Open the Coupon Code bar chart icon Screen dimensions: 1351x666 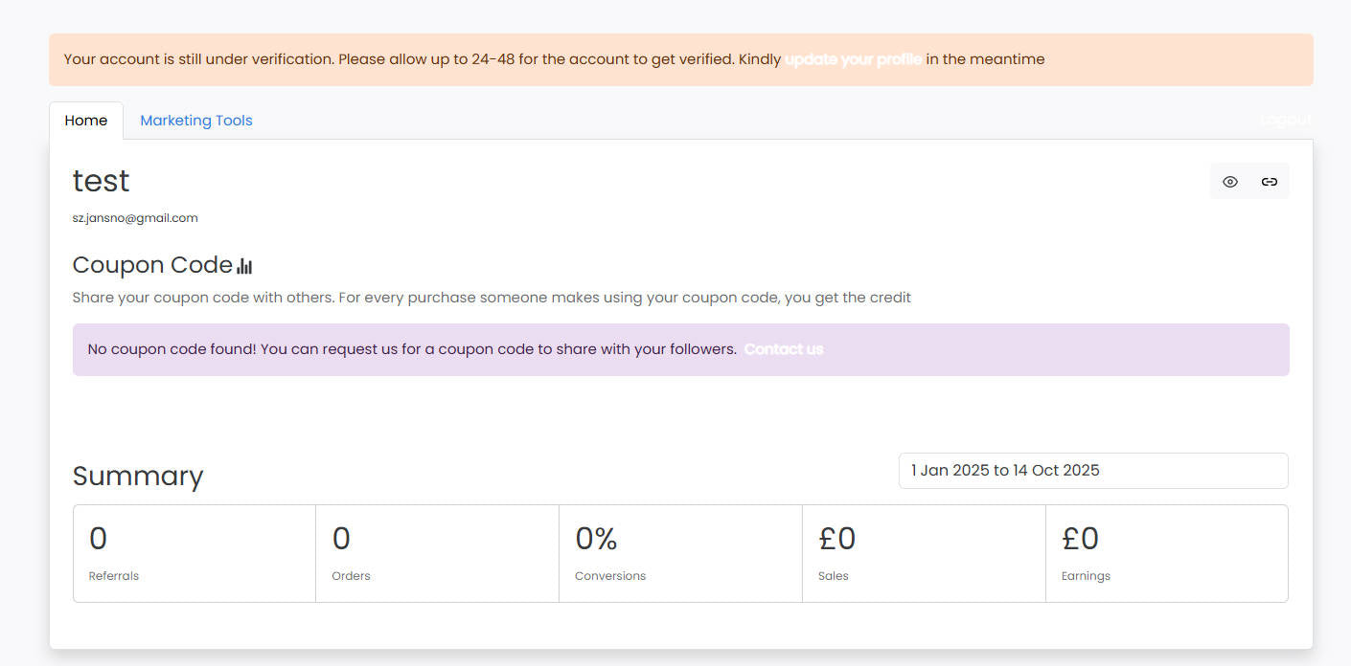click(244, 266)
